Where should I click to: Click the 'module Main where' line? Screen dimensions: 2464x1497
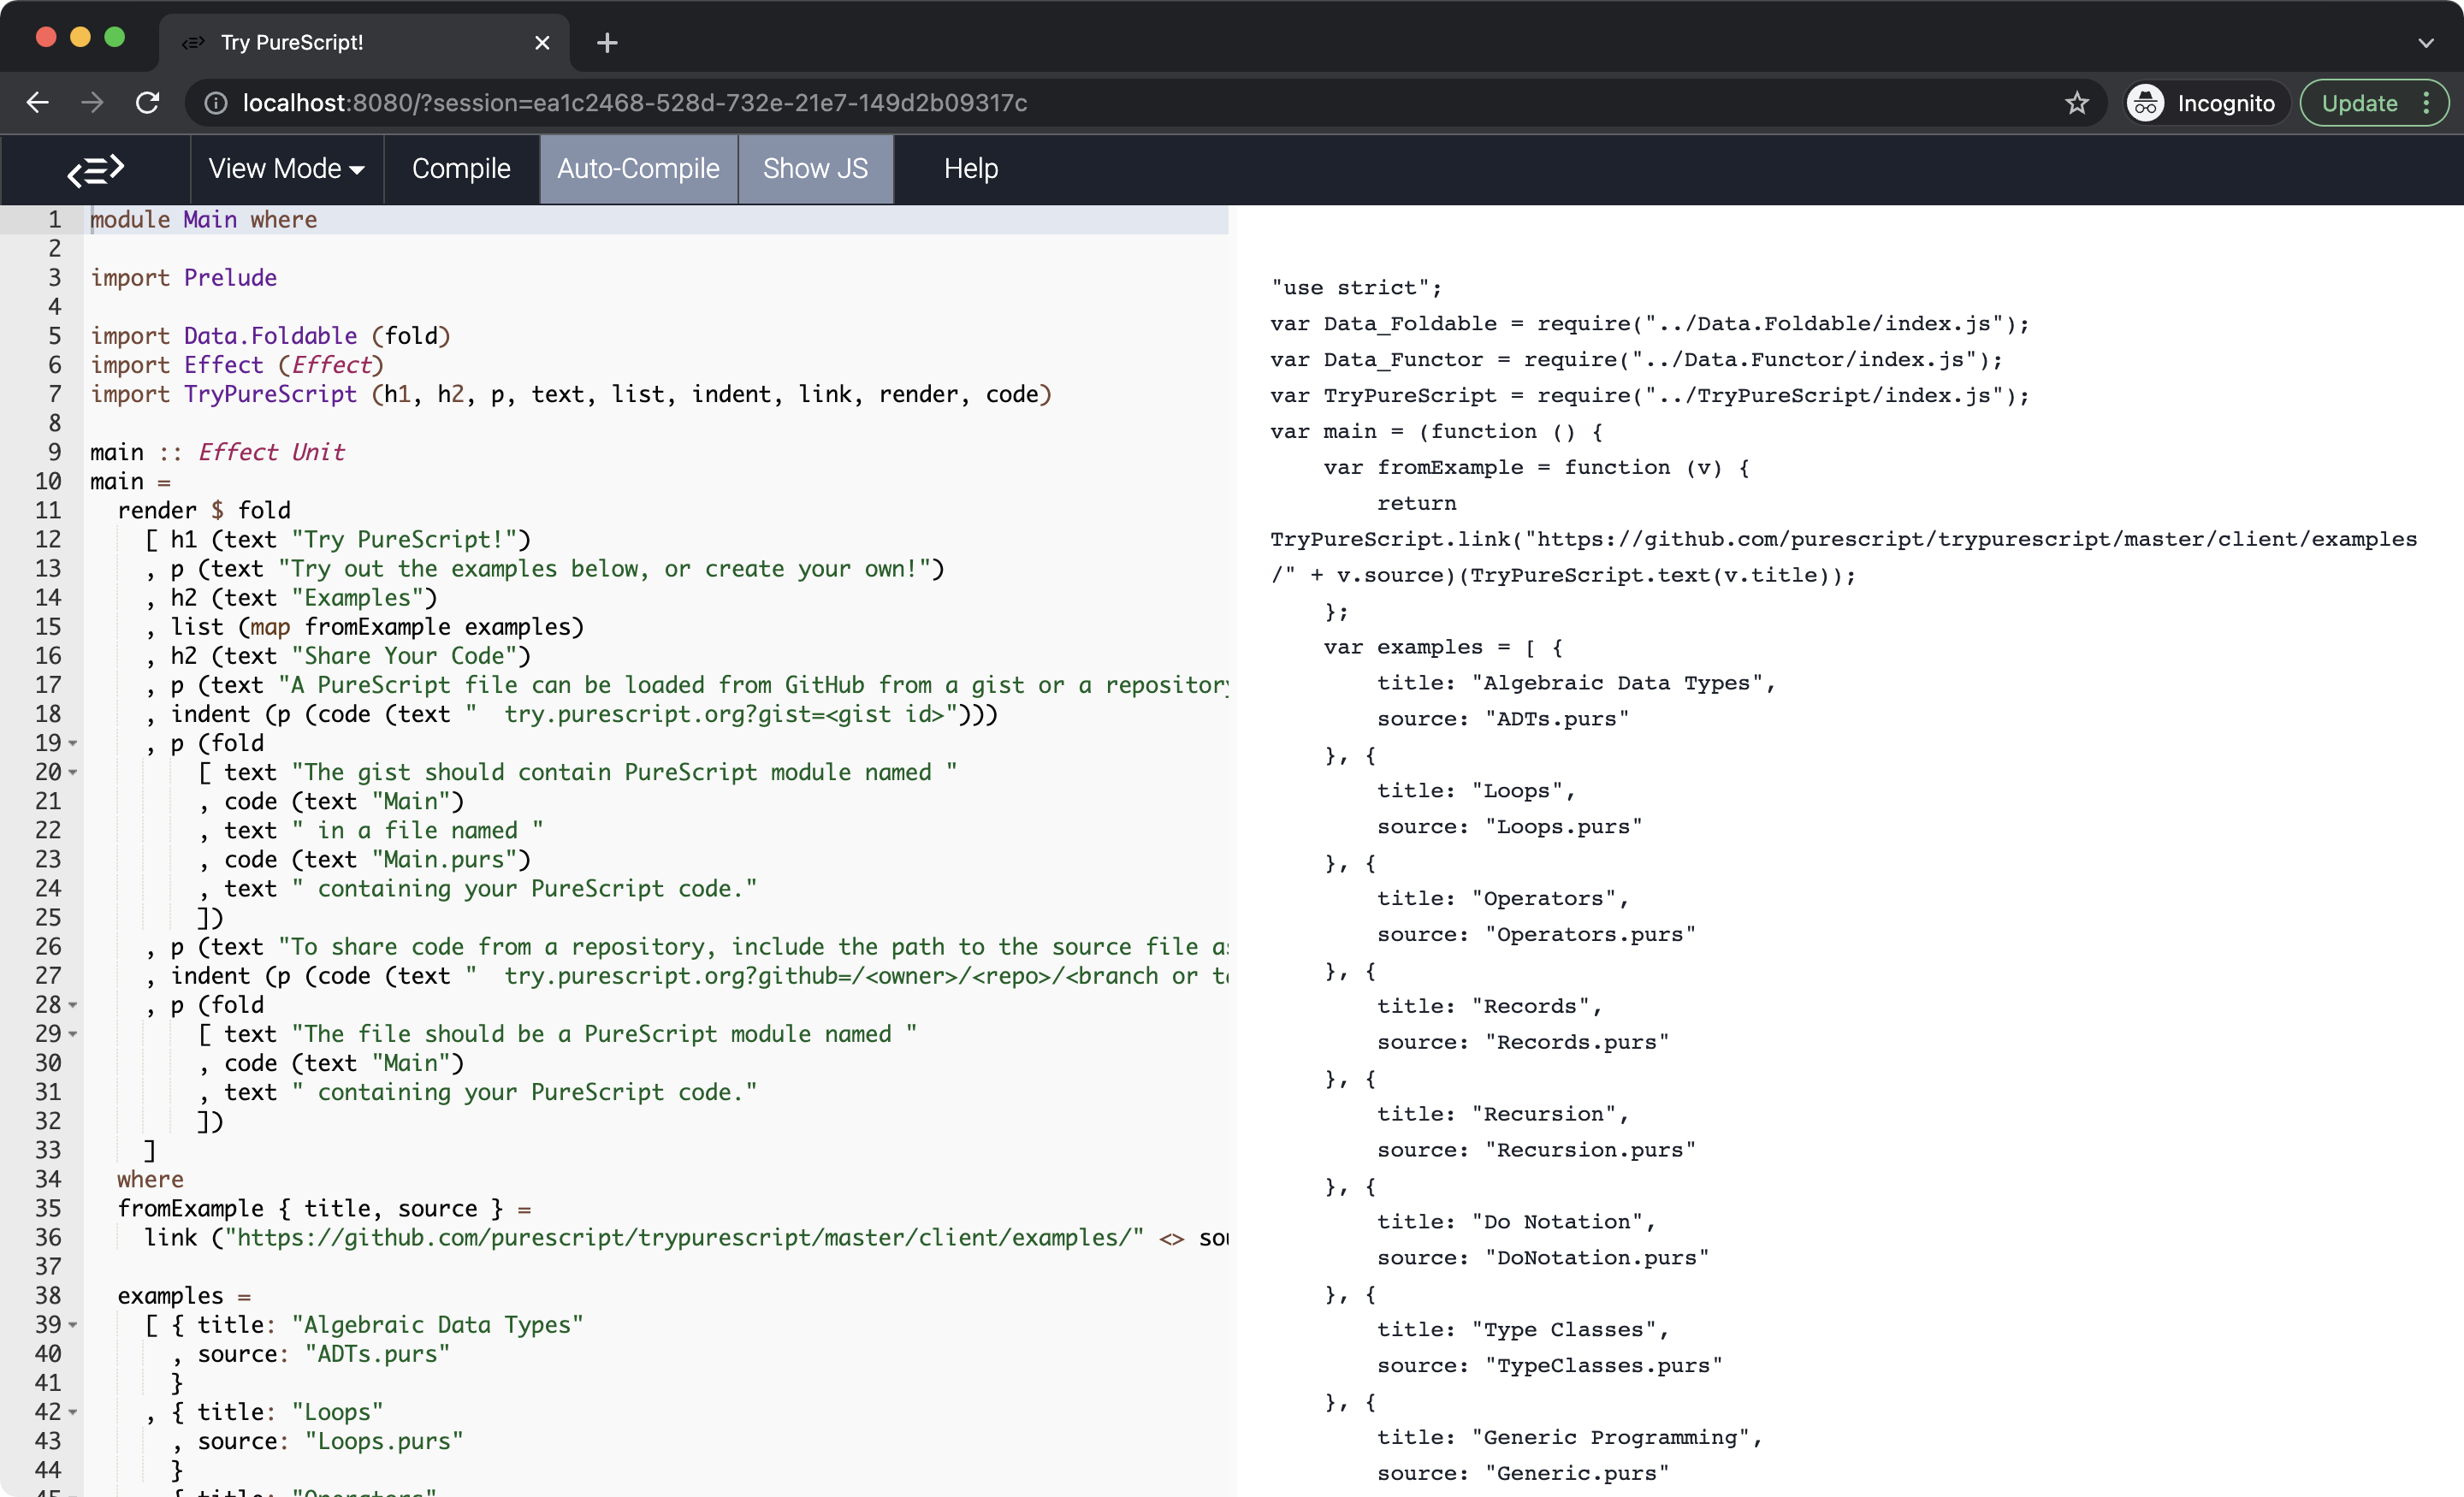click(204, 220)
